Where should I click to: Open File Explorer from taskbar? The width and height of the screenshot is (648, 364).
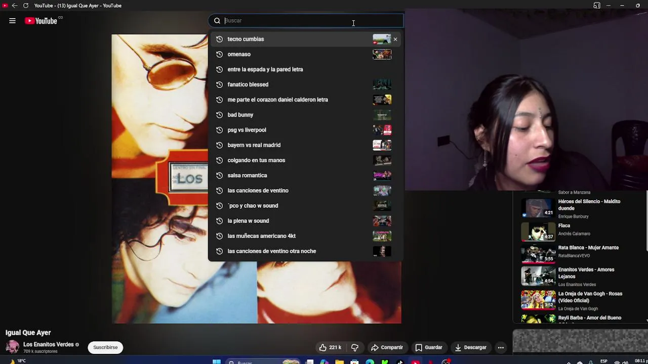pos(339,361)
